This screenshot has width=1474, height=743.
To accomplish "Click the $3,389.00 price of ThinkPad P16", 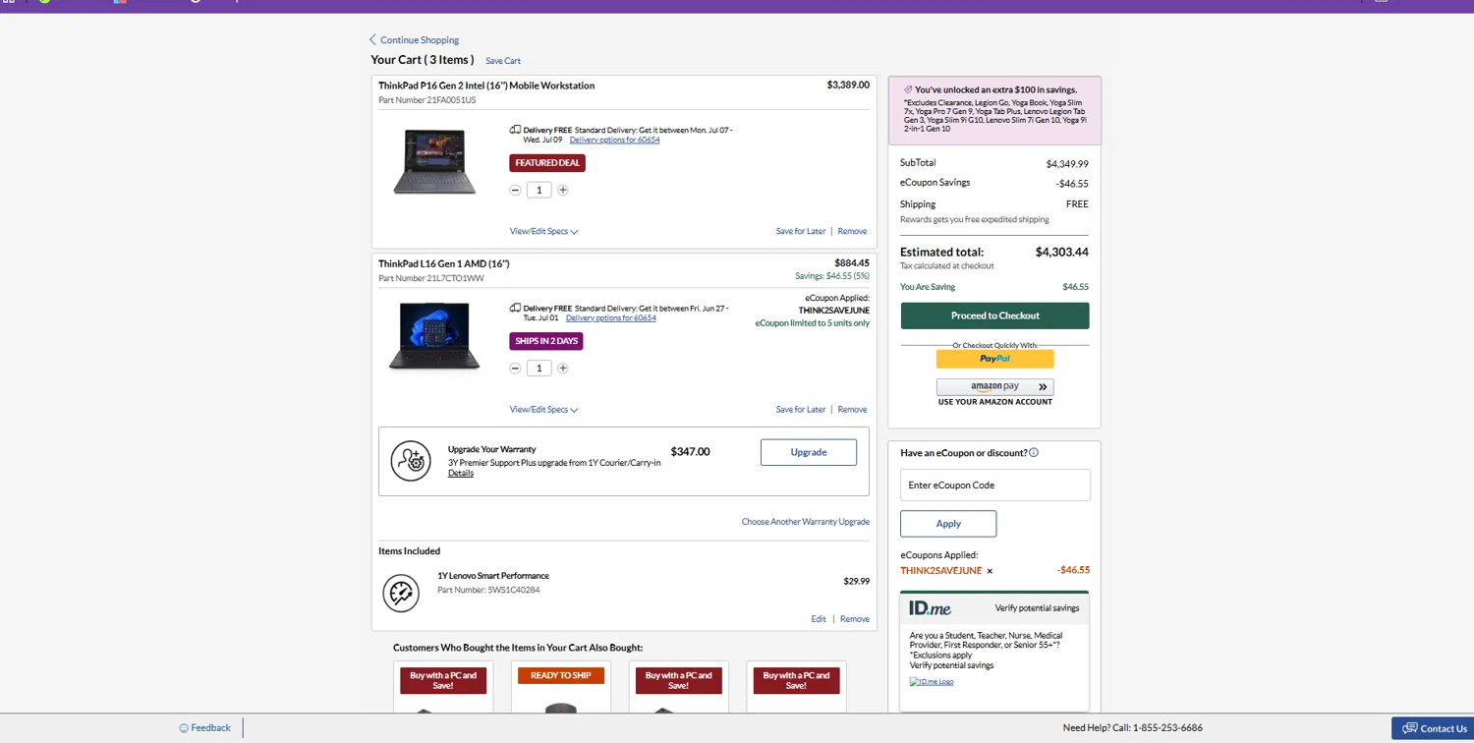I will pyautogui.click(x=848, y=86).
